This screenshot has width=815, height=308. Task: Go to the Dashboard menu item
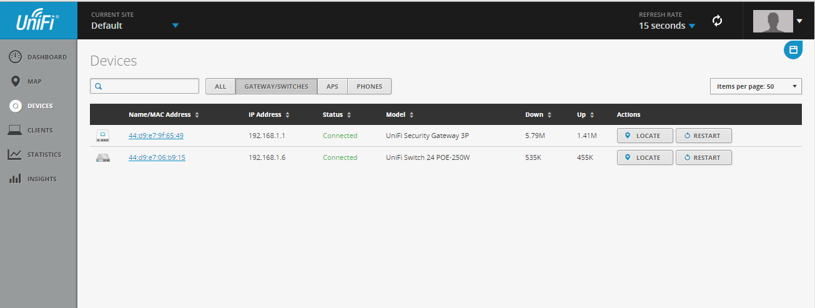pyautogui.click(x=47, y=57)
